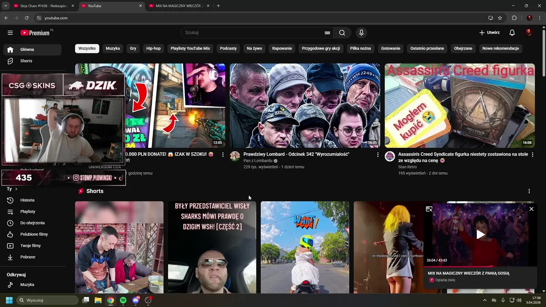Open Shorts in the sidebar

(32, 61)
